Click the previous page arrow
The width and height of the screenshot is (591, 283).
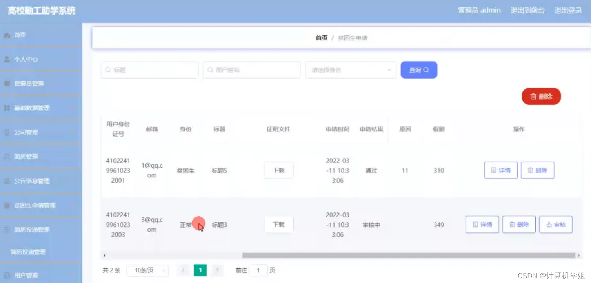tap(183, 270)
